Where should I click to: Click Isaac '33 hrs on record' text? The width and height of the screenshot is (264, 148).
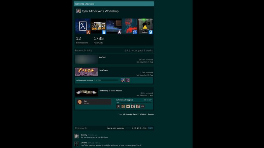click(x=147, y=93)
